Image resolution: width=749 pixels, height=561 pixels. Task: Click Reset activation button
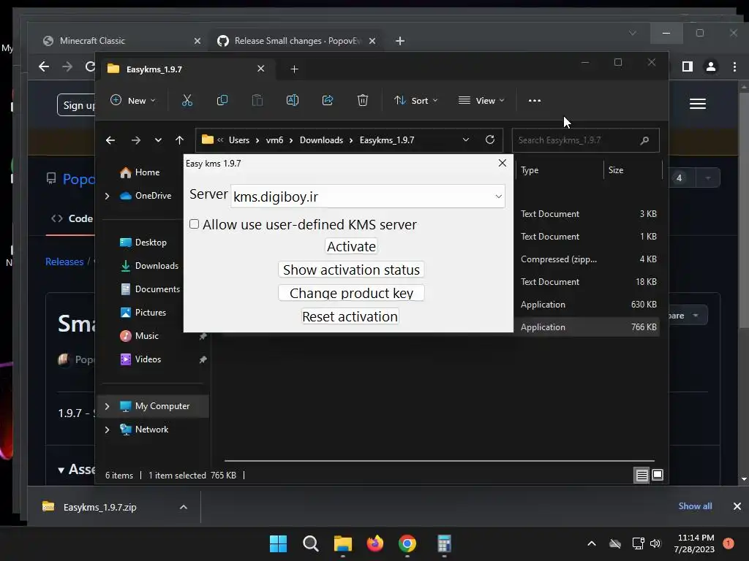[350, 317]
